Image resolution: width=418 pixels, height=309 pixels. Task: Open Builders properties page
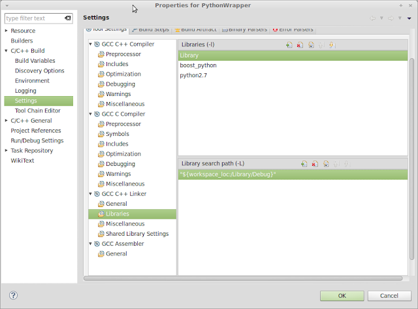point(22,41)
